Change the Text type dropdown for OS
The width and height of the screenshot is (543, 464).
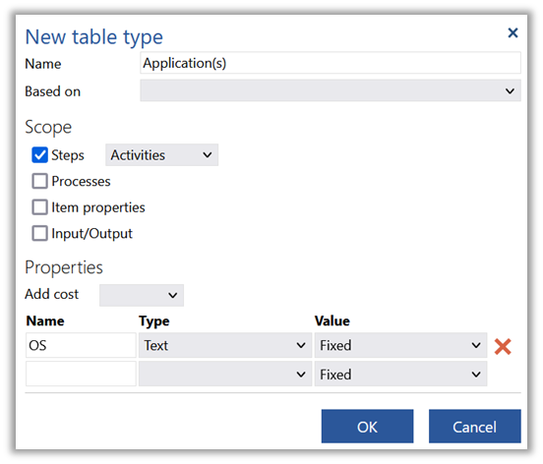(225, 345)
